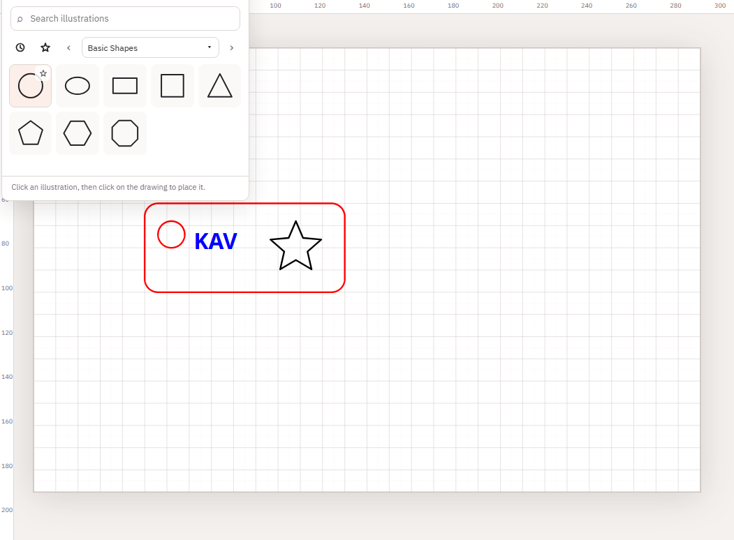734x540 pixels.
Task: Toggle favorite star on circle shape
Action: pos(43,73)
